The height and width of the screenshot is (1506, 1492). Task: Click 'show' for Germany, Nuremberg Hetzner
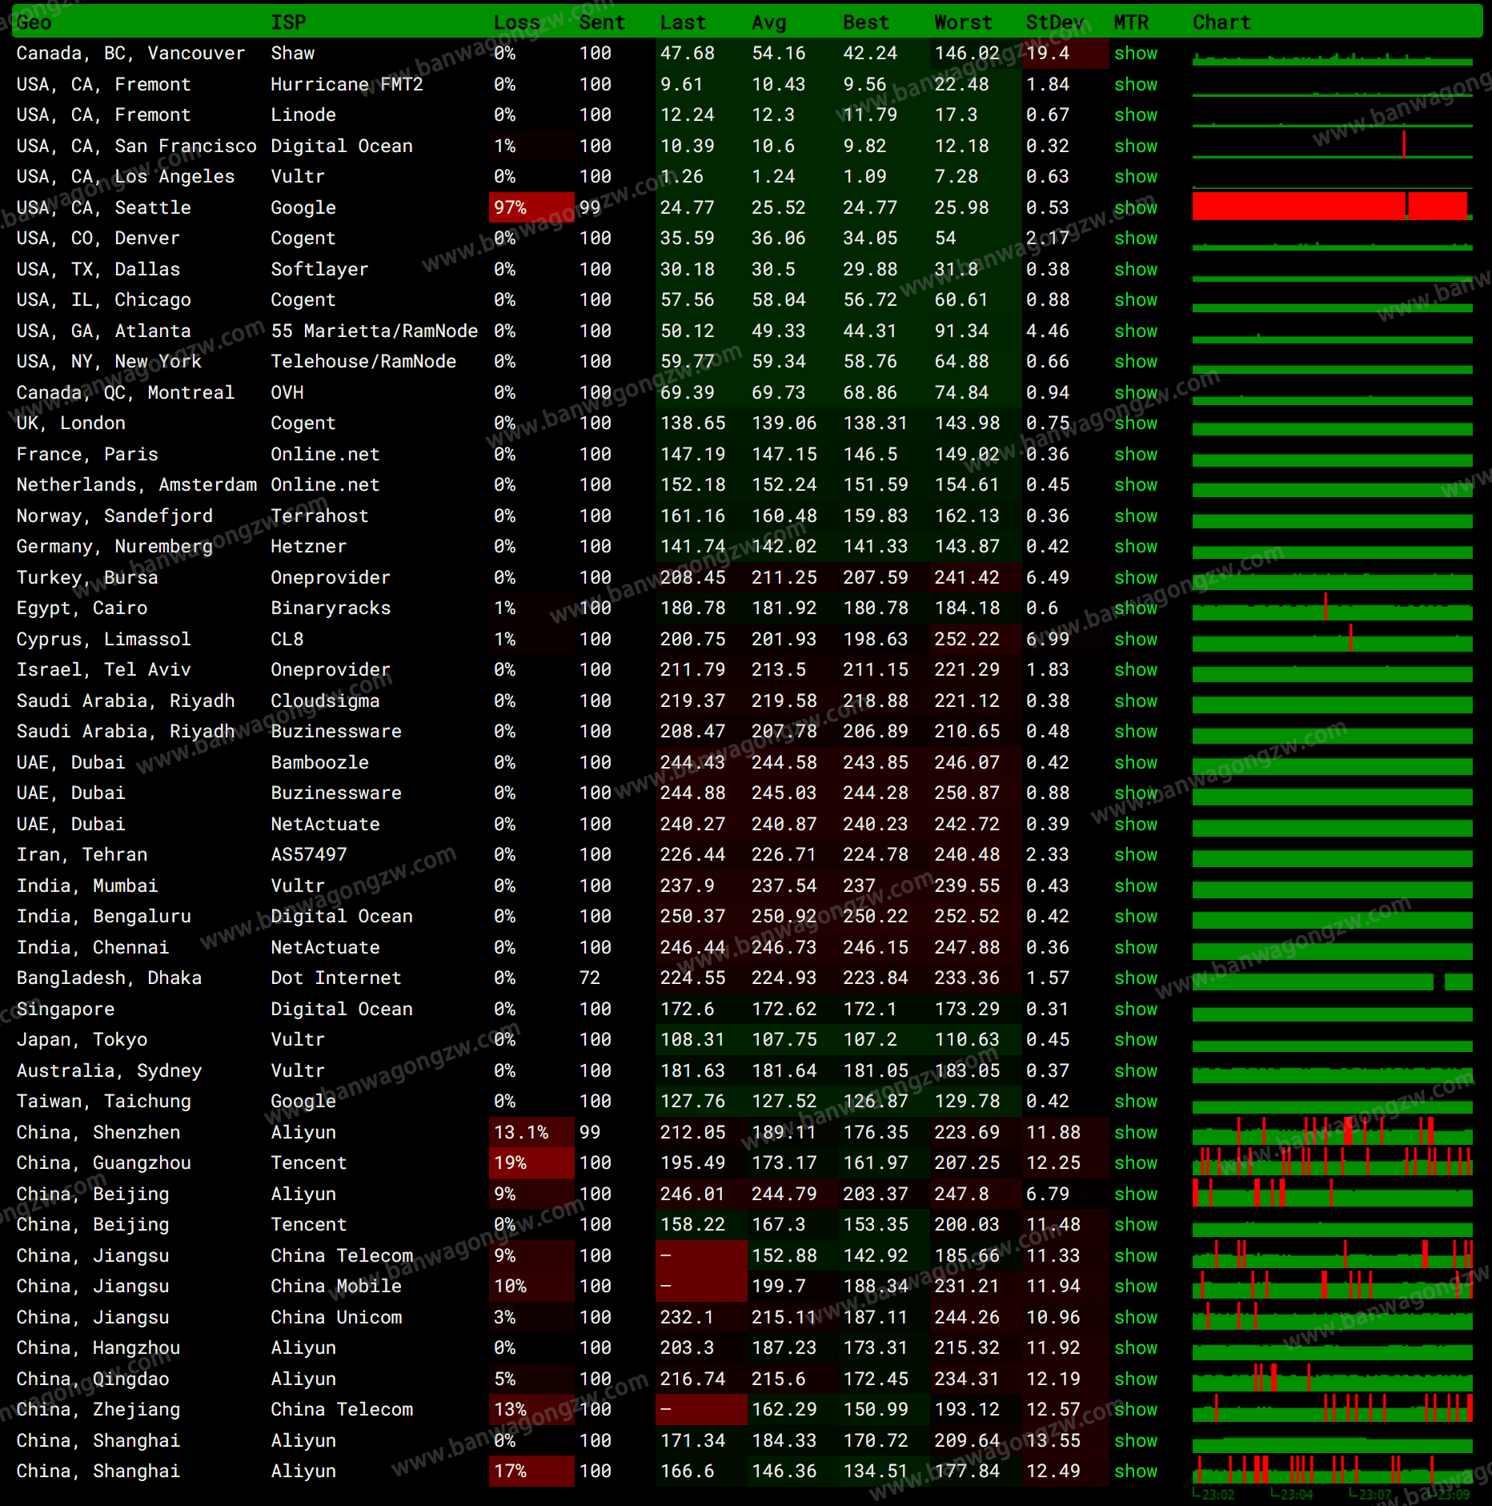pos(1136,547)
